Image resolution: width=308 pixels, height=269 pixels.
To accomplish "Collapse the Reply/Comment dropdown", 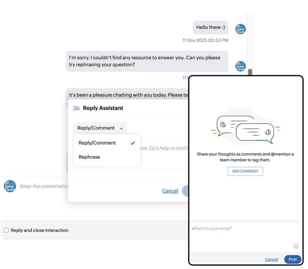I will (100, 128).
